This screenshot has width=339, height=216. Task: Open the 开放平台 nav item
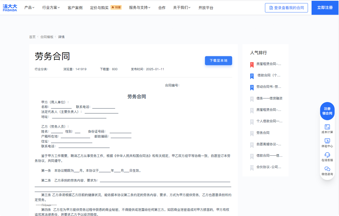(206, 8)
